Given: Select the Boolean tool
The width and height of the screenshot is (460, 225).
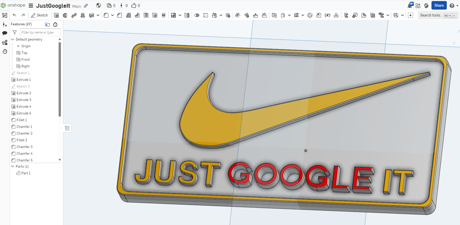Looking at the screenshot, I should click(197, 15).
